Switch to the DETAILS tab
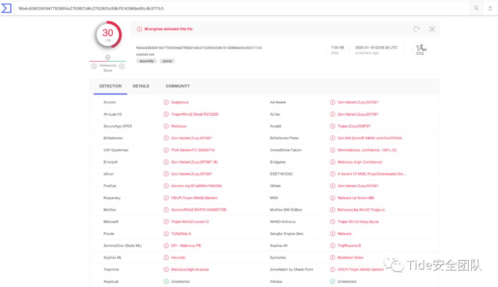The height and width of the screenshot is (287, 498). coord(141,86)
